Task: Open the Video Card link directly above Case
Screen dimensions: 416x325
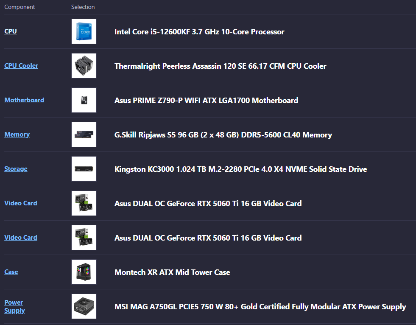Action: (x=21, y=238)
